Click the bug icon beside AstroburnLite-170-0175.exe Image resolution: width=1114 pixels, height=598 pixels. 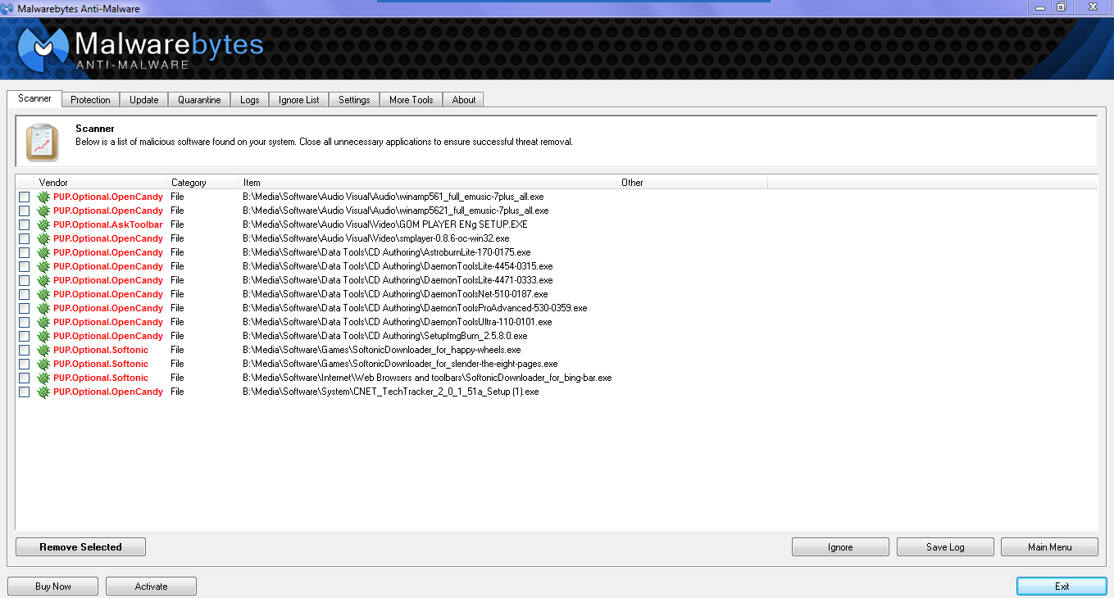pos(43,252)
